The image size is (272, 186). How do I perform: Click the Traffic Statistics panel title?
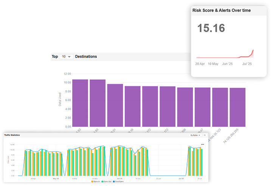[12, 135]
